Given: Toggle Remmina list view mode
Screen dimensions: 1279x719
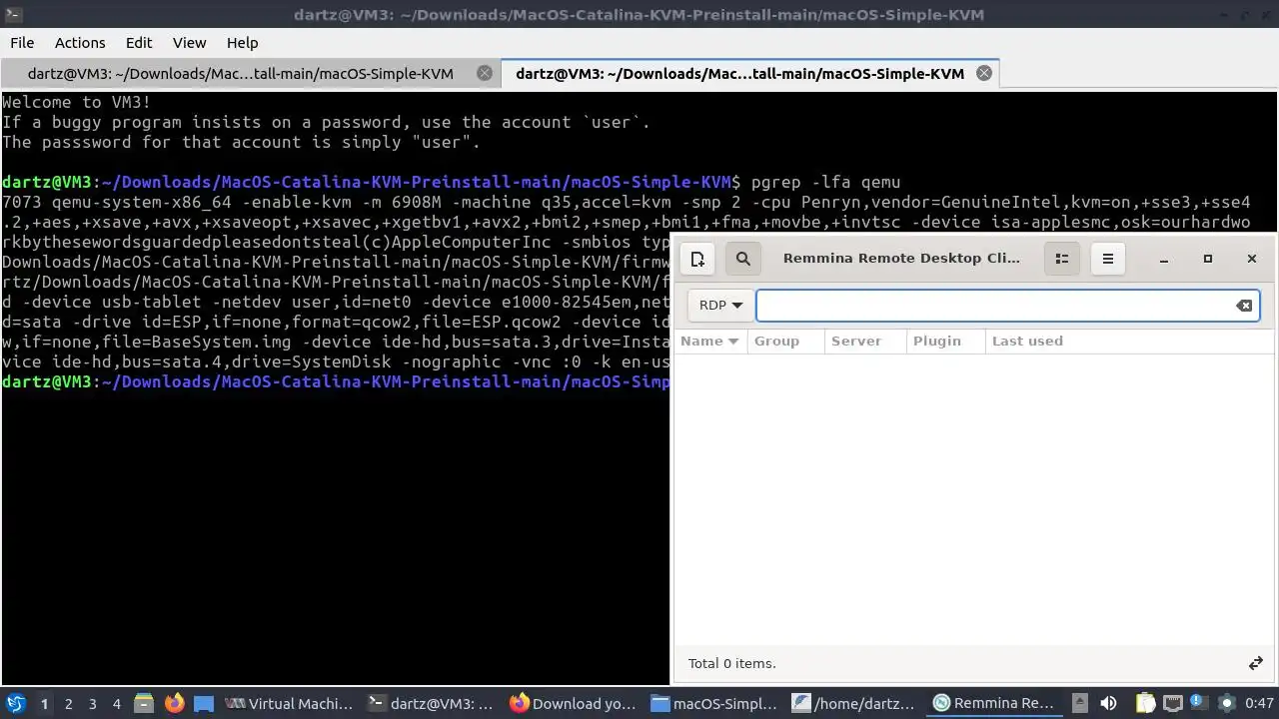Looking at the screenshot, I should [x=1062, y=259].
